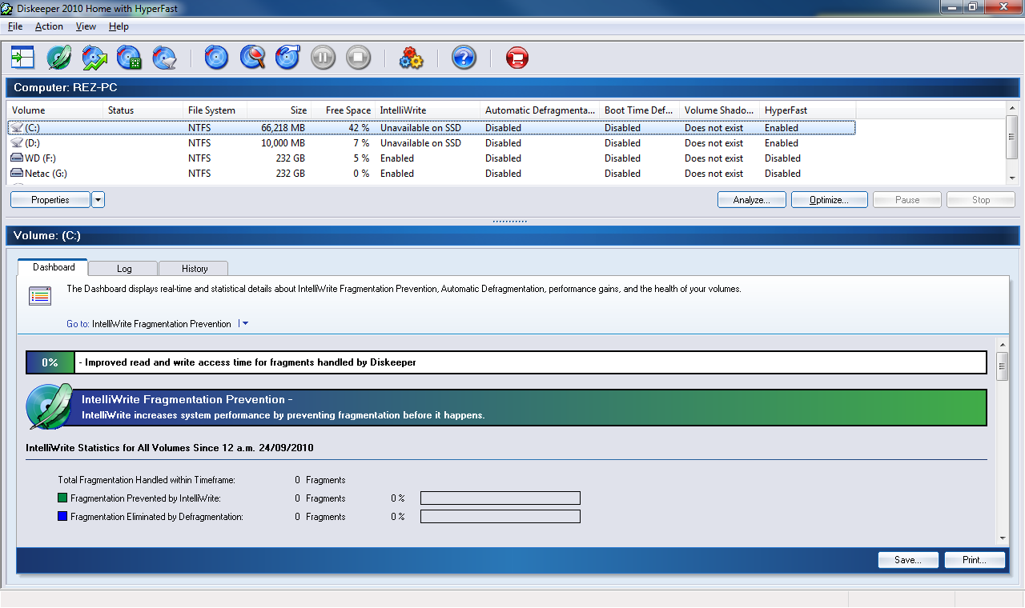Click the red shopping cart icon
The height and width of the screenshot is (608, 1025).
pyautogui.click(x=517, y=58)
